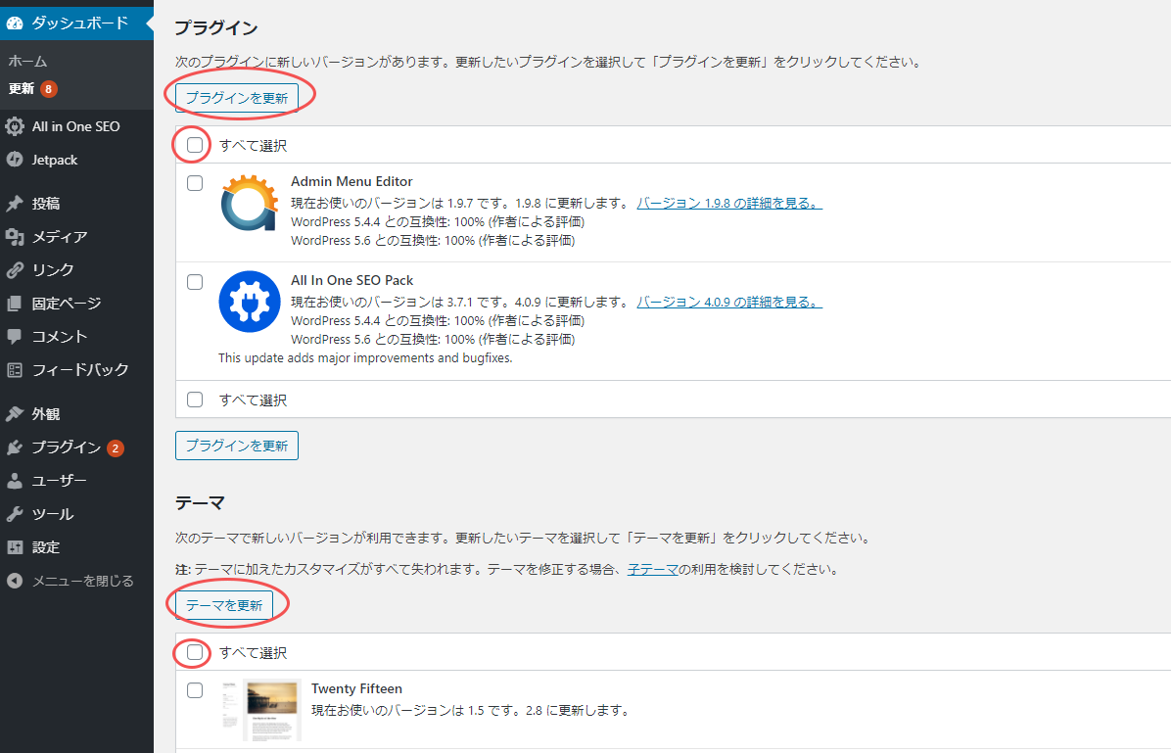Click the pushpin icon beside 投稿
The width and height of the screenshot is (1171, 753).
coord(15,204)
